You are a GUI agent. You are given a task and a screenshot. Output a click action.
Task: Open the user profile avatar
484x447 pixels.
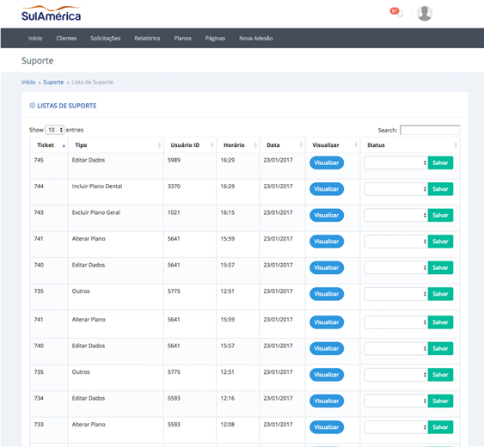[x=425, y=14]
